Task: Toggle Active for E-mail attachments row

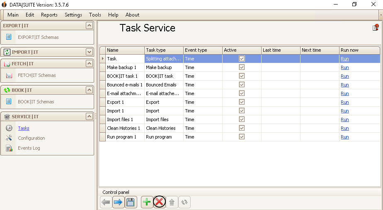Action: click(242, 93)
